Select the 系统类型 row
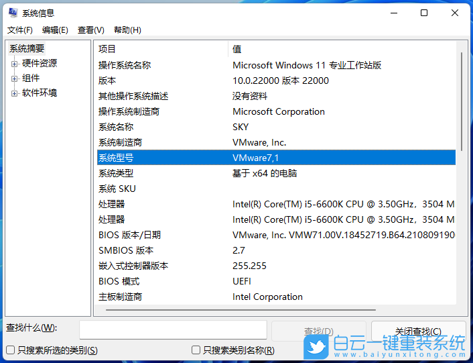The image size is (473, 363). click(276, 173)
